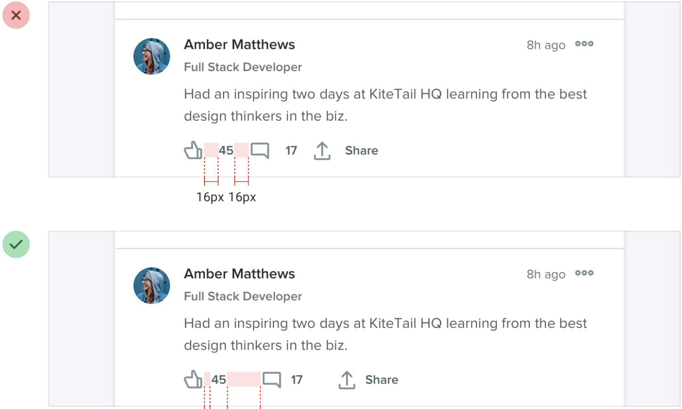The image size is (682, 409).
Task: Open Amber Matthews profile name in top post
Action: [x=239, y=45]
